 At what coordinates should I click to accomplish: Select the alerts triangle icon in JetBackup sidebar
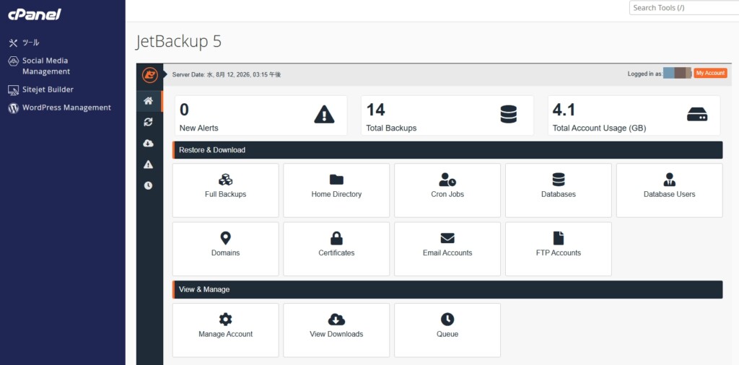[x=149, y=164]
